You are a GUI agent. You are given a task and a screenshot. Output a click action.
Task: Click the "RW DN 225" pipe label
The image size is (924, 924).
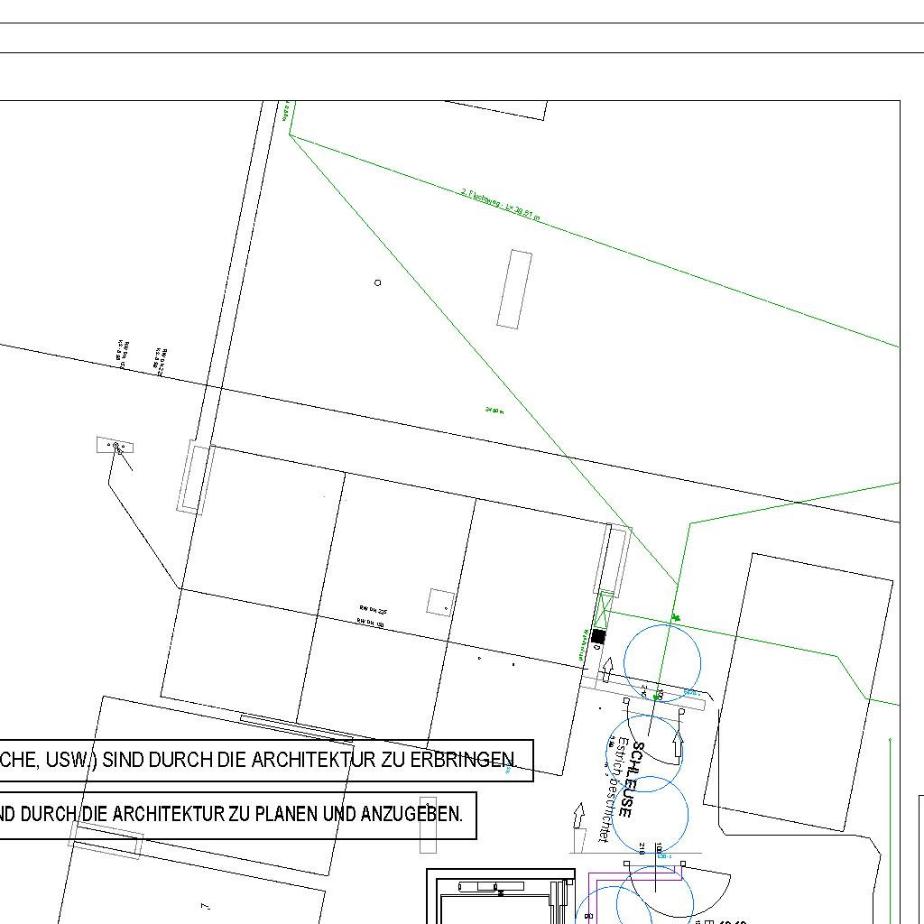click(x=373, y=609)
